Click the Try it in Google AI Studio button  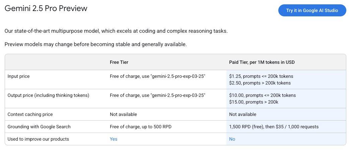click(x=312, y=10)
